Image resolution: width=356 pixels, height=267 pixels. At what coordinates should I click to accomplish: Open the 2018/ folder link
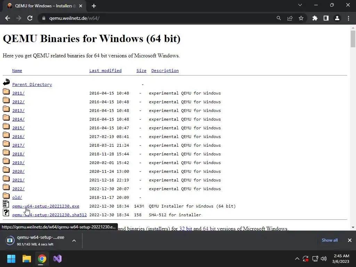click(18, 154)
